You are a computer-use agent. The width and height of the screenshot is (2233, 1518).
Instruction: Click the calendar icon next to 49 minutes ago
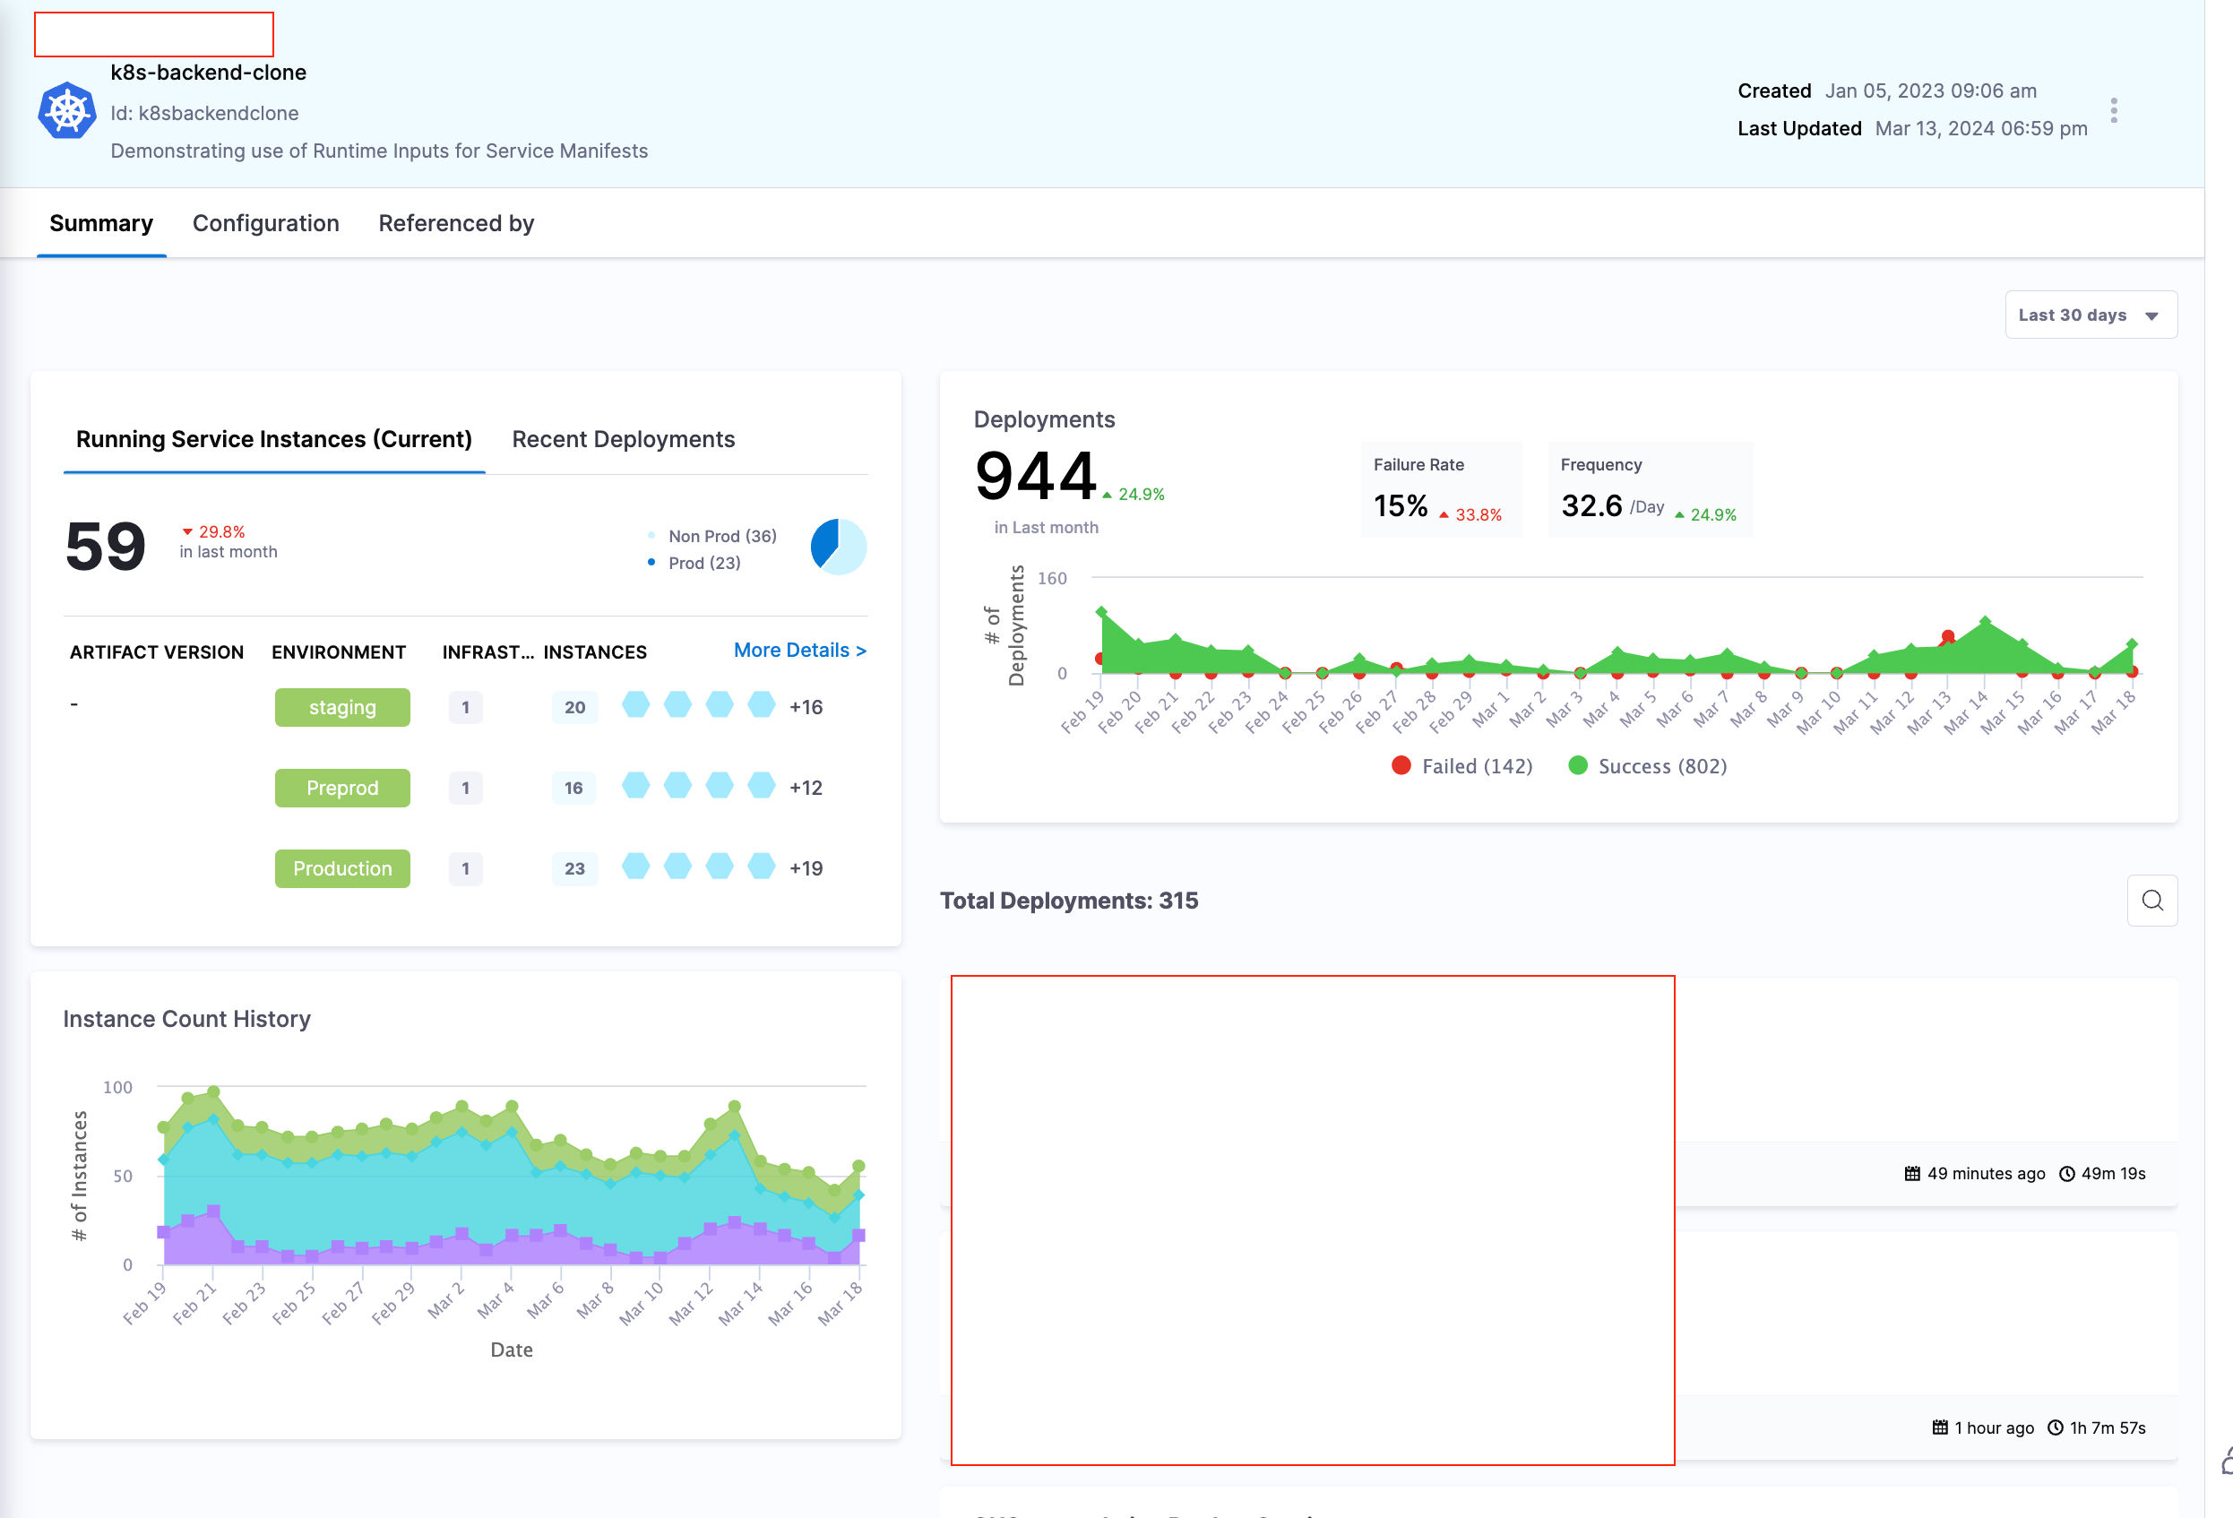point(1912,1173)
